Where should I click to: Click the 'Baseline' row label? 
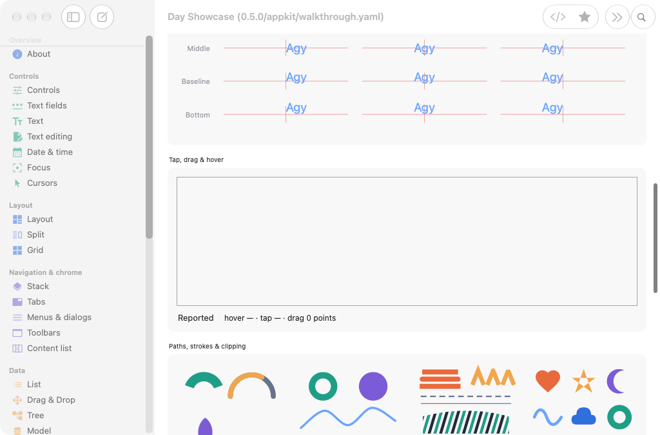coord(196,81)
